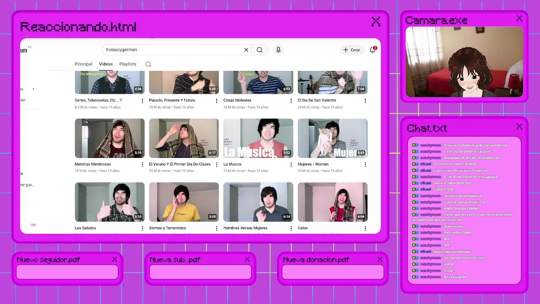This screenshot has width=540, height=304.
Task: Open the notifications bell
Action: point(373,50)
